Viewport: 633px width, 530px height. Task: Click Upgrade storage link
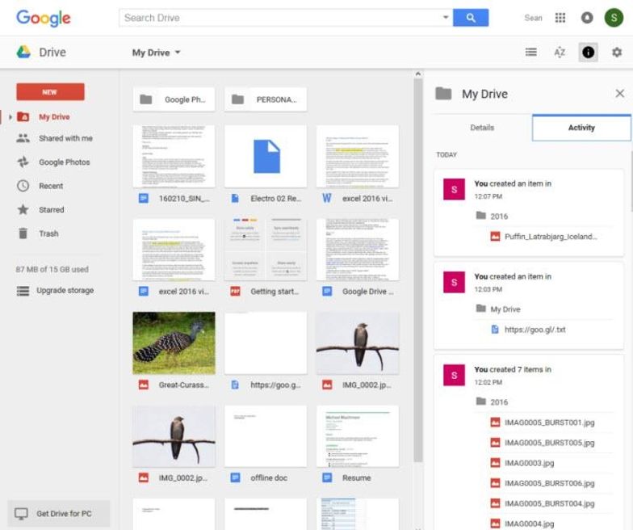[x=65, y=291]
